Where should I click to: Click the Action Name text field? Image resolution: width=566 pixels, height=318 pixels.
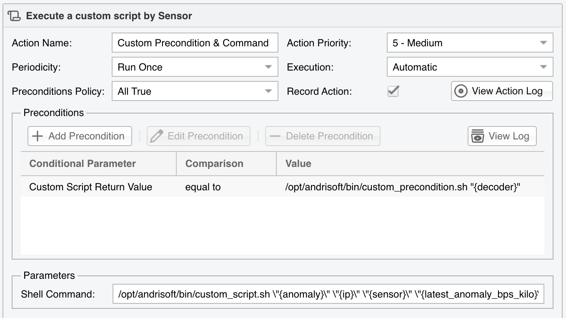click(195, 43)
